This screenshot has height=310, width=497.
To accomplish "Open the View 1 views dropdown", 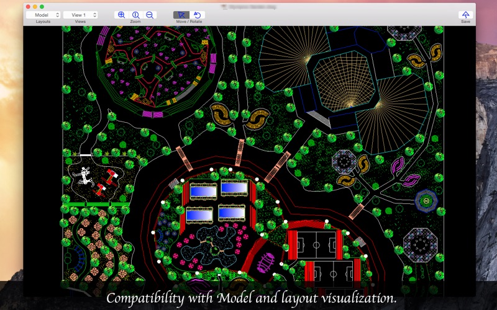I will tap(80, 15).
